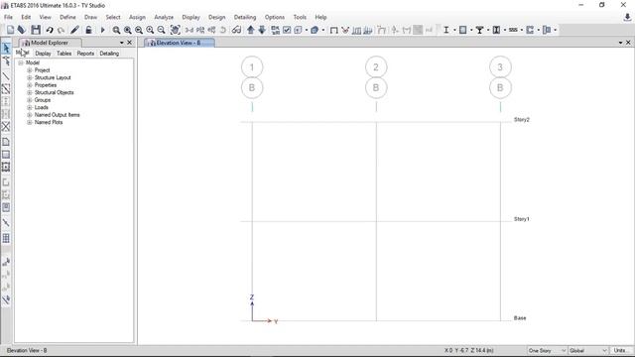The image size is (635, 357).
Task: Click the Restore Previous Zoom icon
Action: tap(139, 30)
